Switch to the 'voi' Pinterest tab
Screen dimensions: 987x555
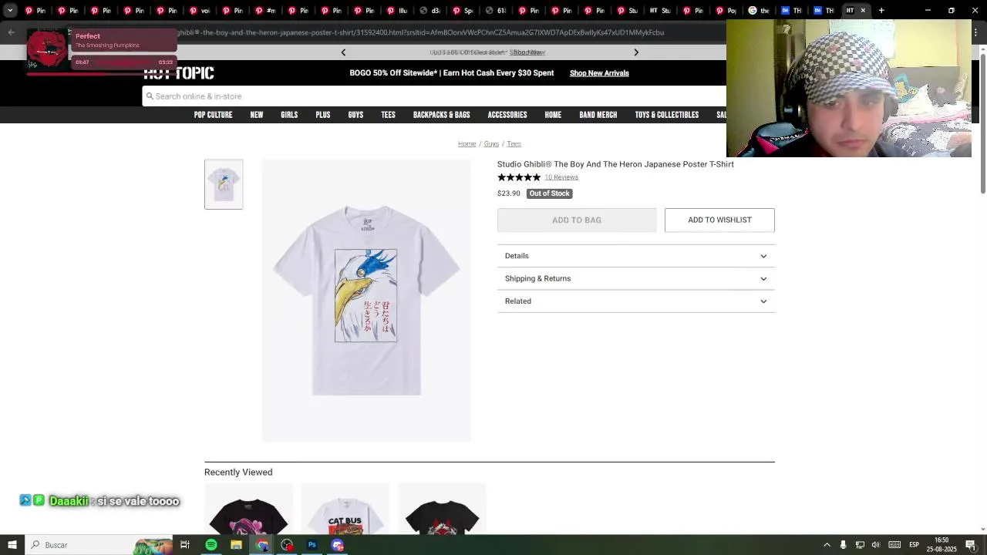[x=200, y=10]
